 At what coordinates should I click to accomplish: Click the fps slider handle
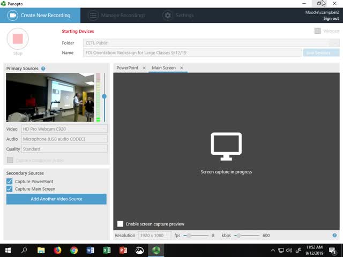(189, 235)
